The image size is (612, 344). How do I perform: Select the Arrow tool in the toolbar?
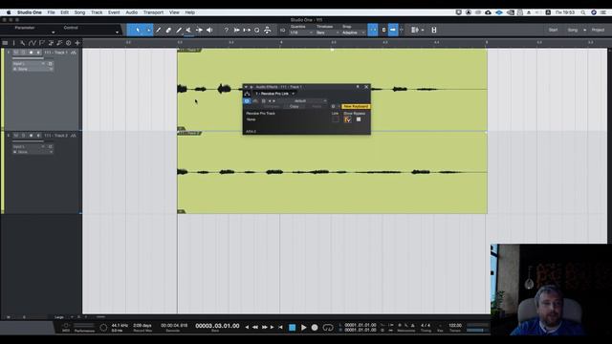tap(138, 30)
